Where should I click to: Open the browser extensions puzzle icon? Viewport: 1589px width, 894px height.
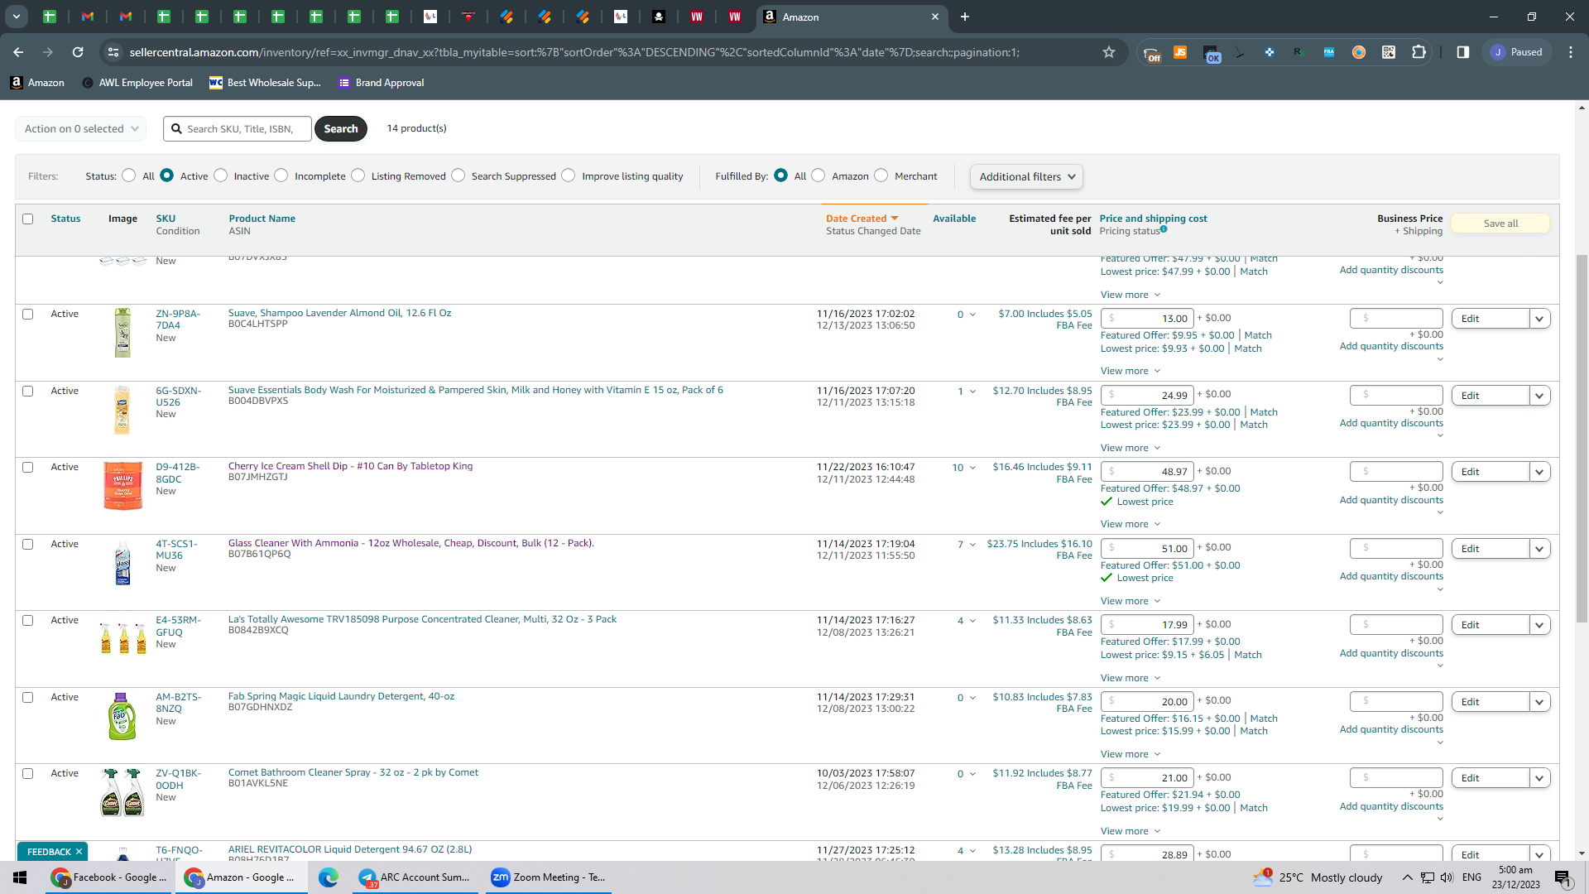pos(1419,52)
